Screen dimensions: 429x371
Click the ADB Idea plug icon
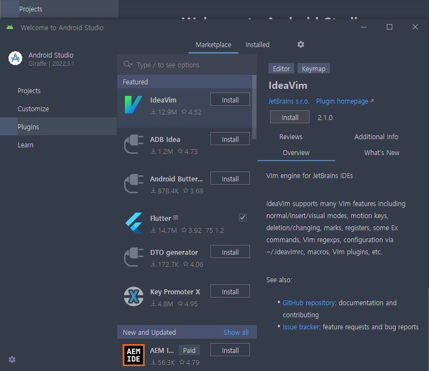coord(134,144)
